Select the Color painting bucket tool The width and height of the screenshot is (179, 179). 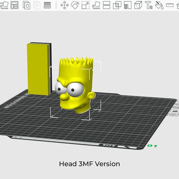(159, 5)
